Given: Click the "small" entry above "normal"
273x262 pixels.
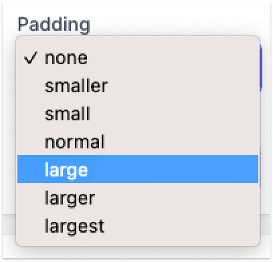Looking at the screenshot, I should tap(138, 114).
